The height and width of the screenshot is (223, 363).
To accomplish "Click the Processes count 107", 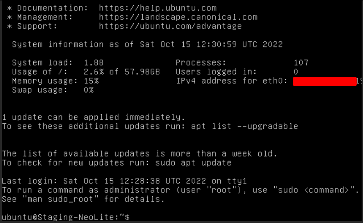I will click(x=301, y=63).
